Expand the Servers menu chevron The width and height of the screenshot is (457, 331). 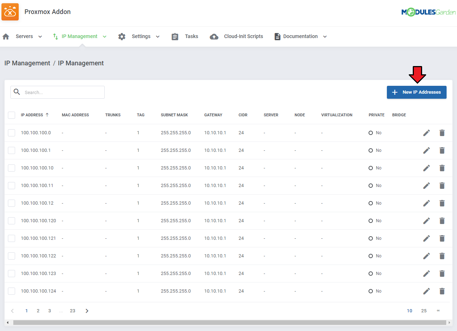point(40,37)
